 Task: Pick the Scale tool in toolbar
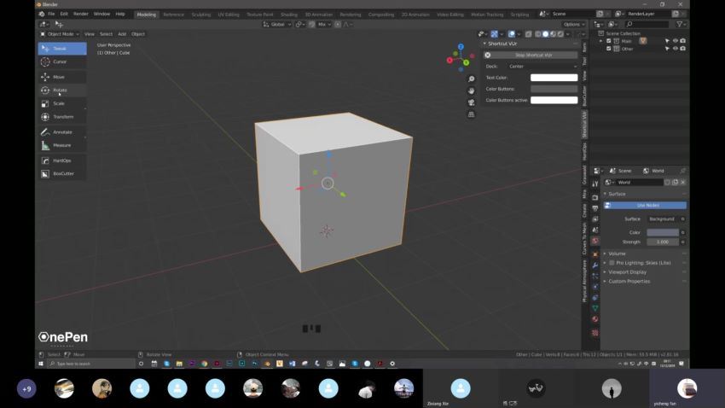click(59, 103)
